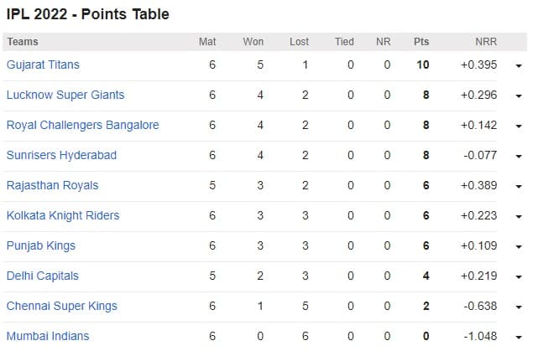
Task: Click the Punjab Kings team link
Action: (x=41, y=245)
